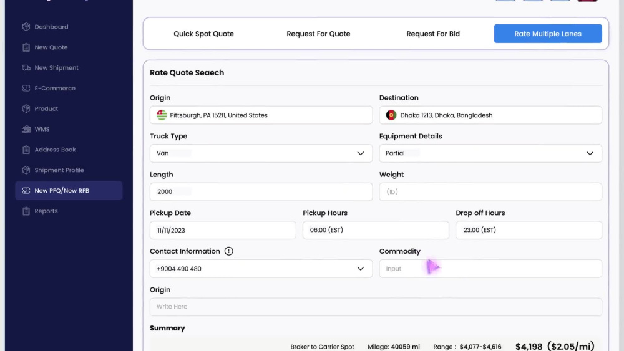Open Dashboard icon in sidebar

(x=26, y=27)
